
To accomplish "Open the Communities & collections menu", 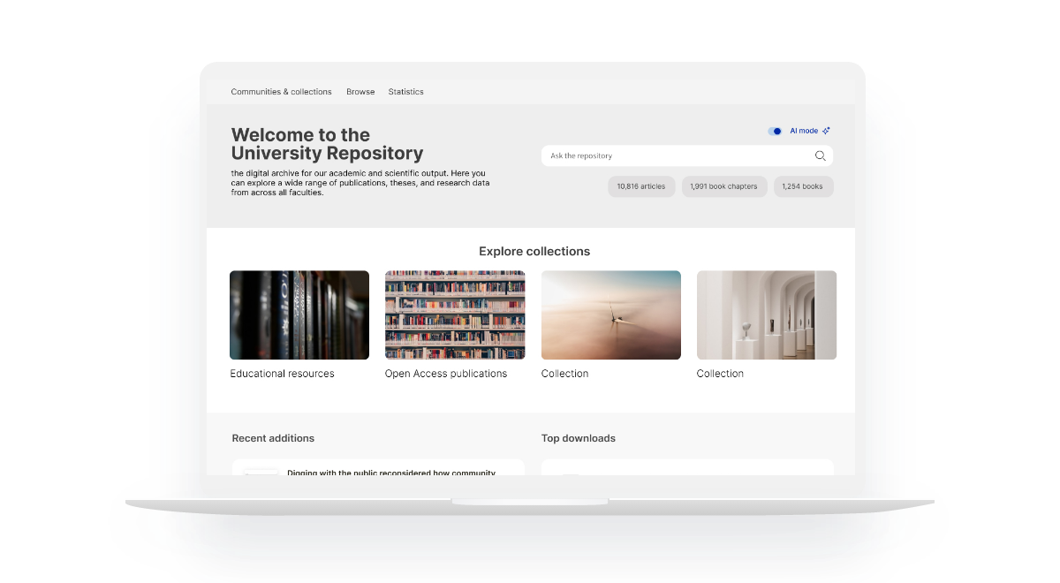I will point(281,92).
